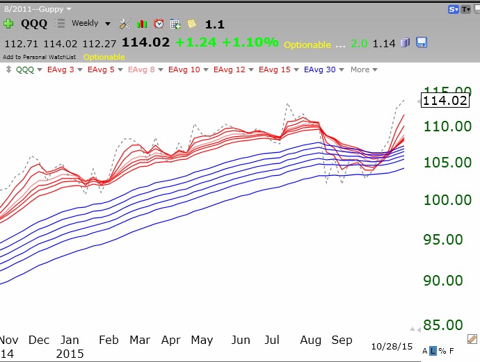This screenshot has height=362, width=480.
Task: Click the open price 112.71
Action: [x=21, y=44]
